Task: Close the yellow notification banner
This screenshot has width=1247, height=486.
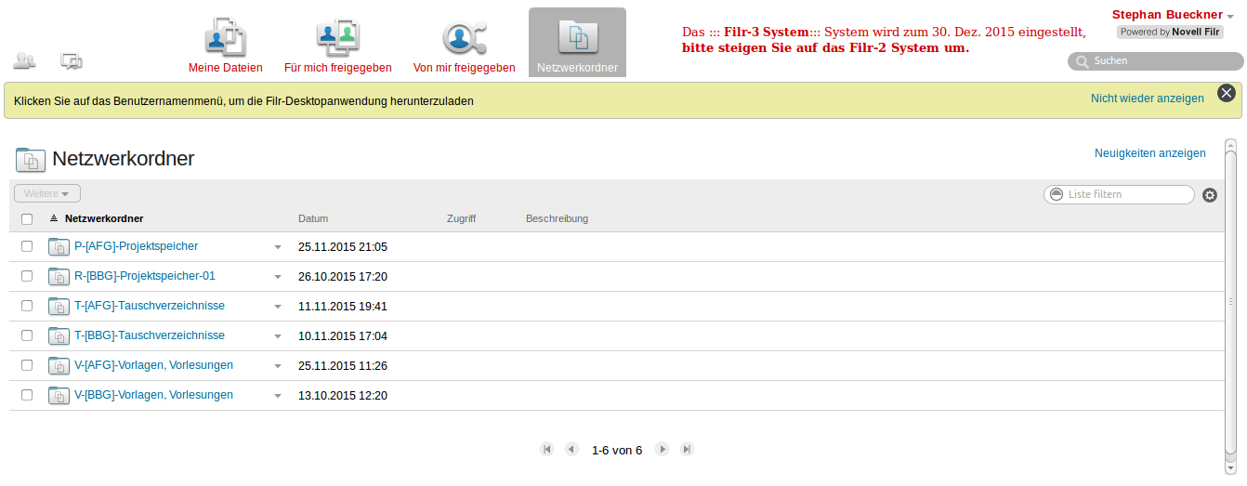Action: (1226, 93)
